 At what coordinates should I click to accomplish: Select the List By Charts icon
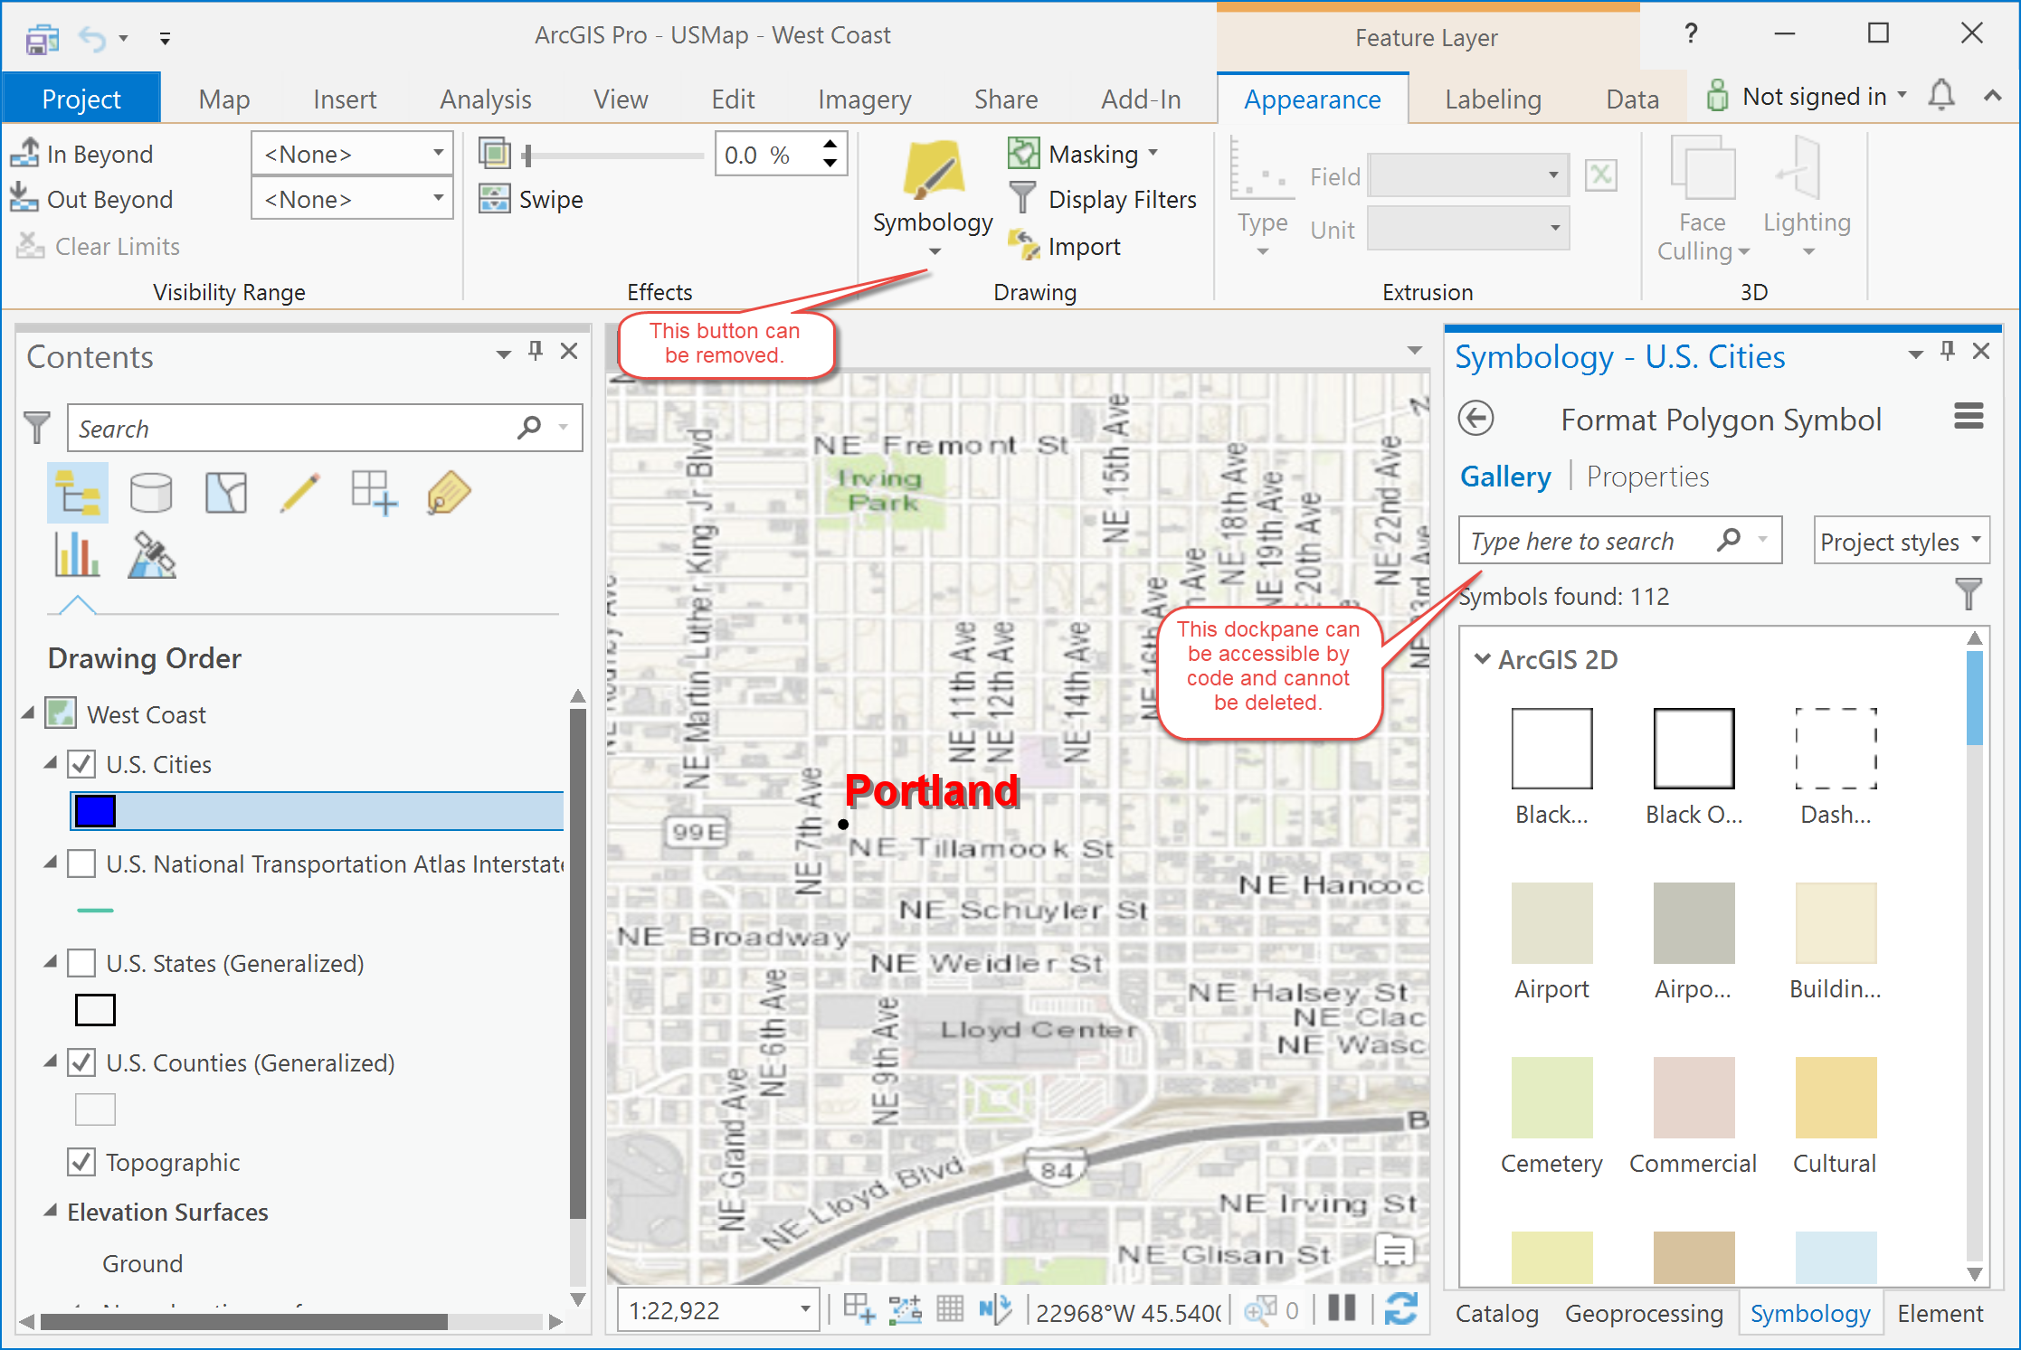(x=78, y=553)
